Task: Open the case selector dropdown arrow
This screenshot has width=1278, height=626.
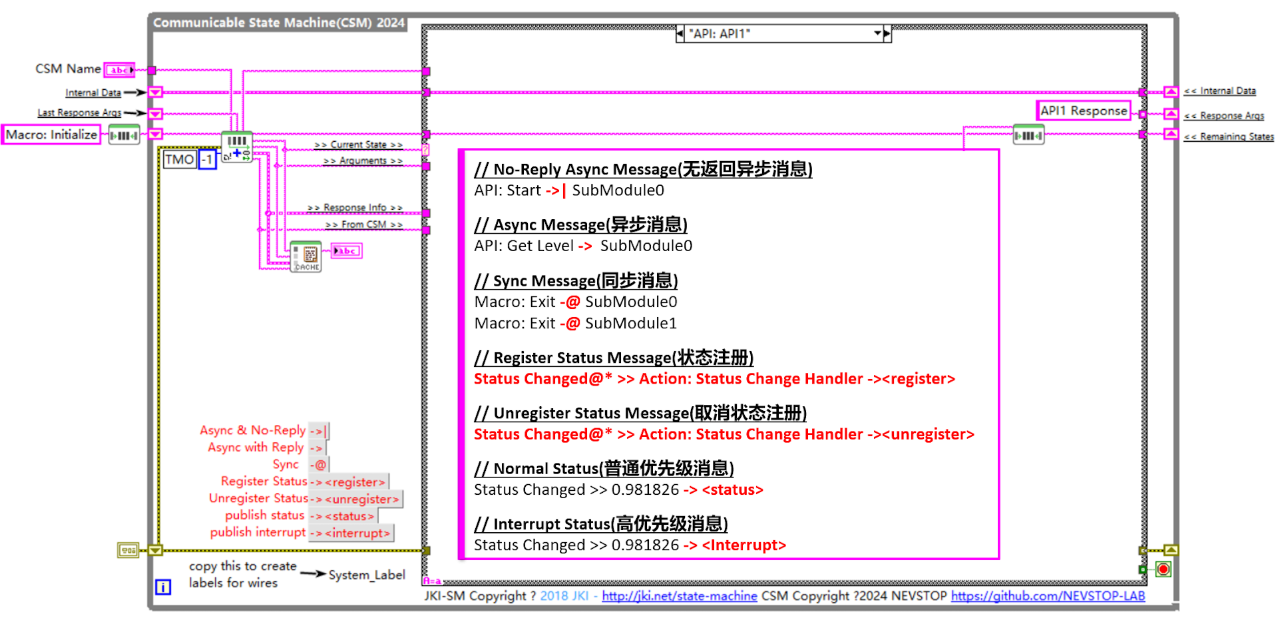Action: (876, 33)
